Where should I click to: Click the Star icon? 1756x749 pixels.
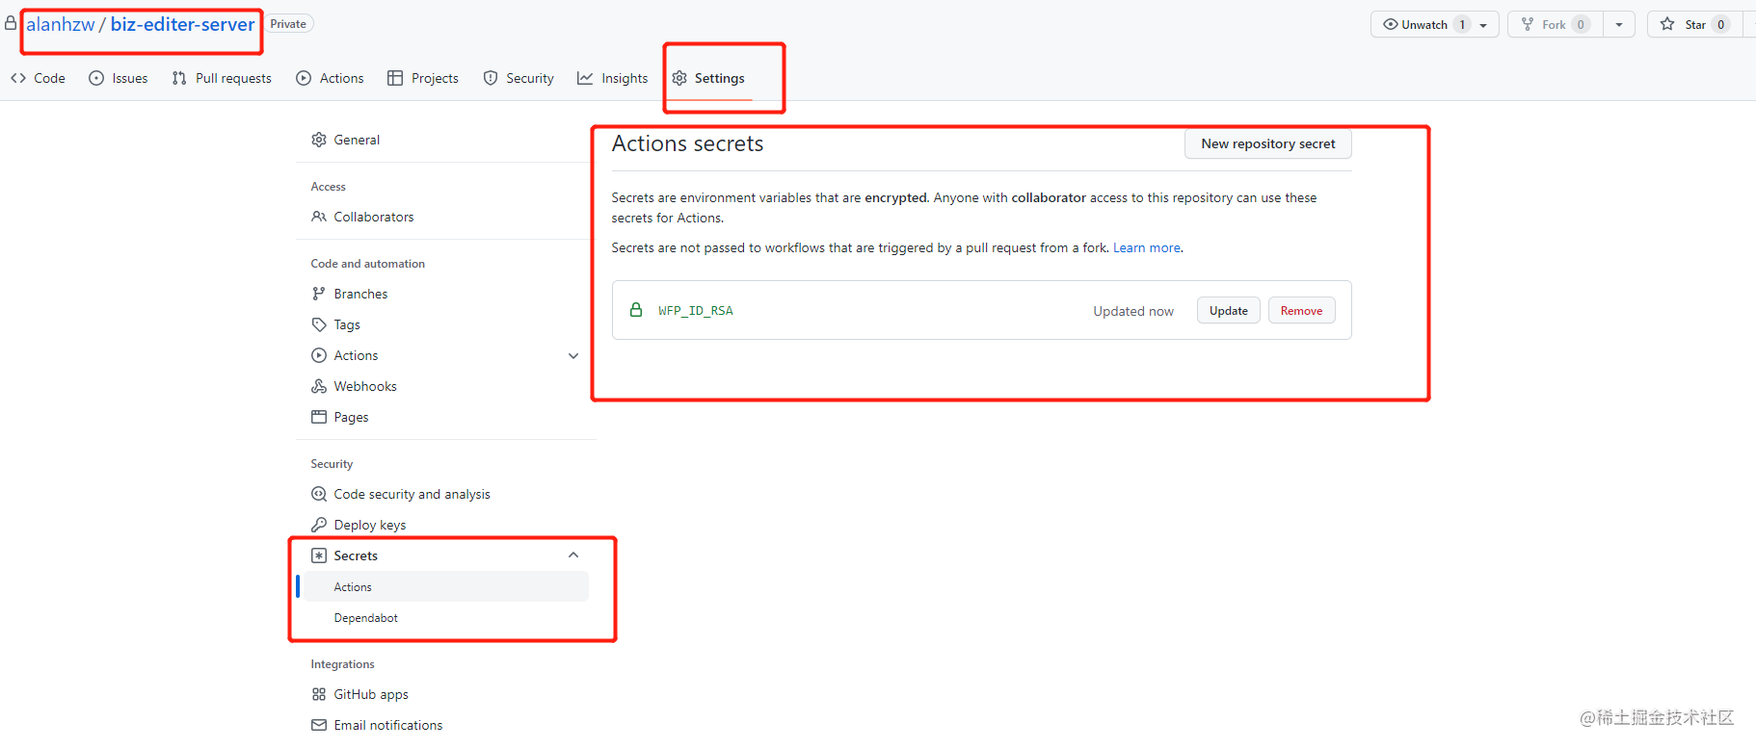(x=1667, y=24)
